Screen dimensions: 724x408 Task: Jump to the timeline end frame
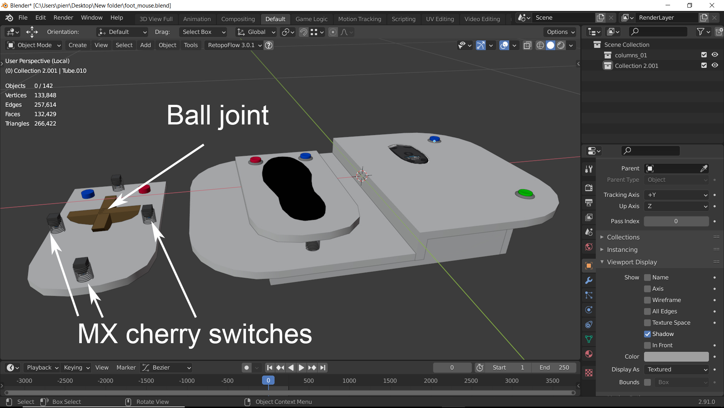tap(323, 368)
